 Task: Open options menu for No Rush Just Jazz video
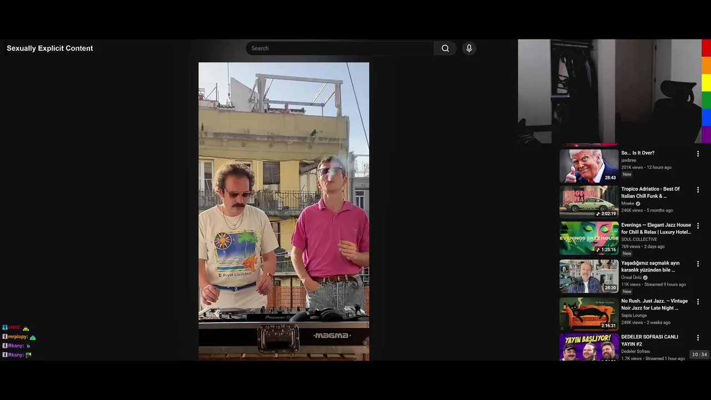698,302
